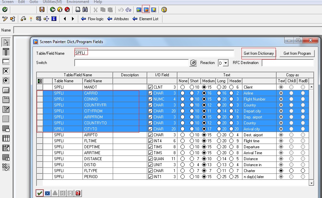Screen dimensions: 322x198
Task: Click the blue X cancel icon at bottom
Action: [47, 193]
